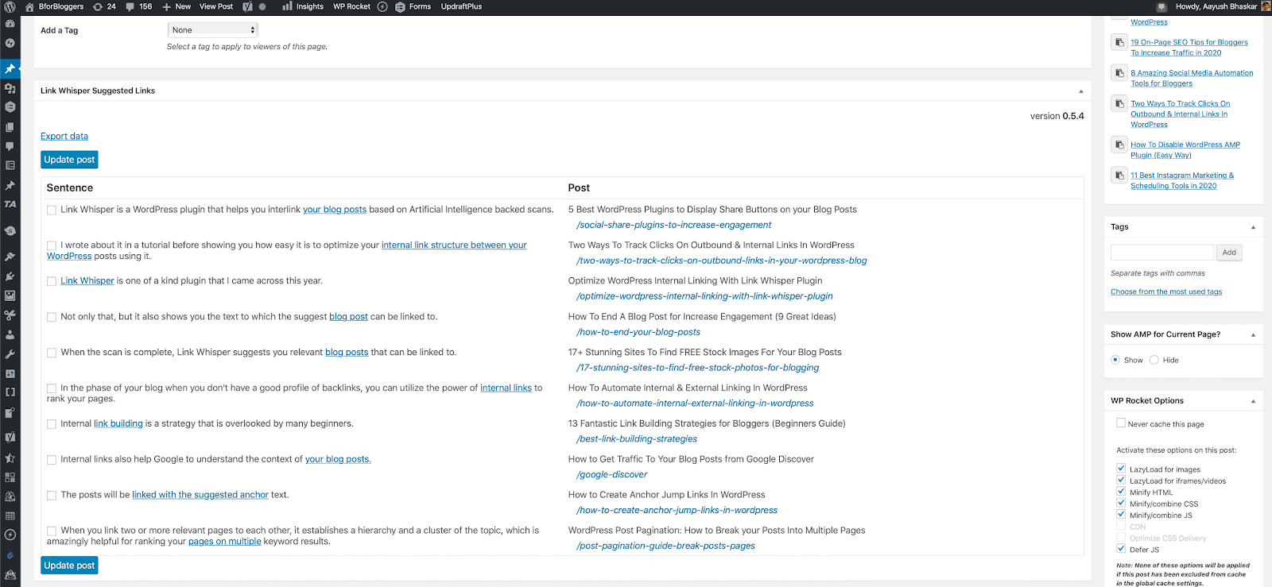1272x587 pixels.
Task: Click the scissors icon in the sidebar
Action: (10, 315)
